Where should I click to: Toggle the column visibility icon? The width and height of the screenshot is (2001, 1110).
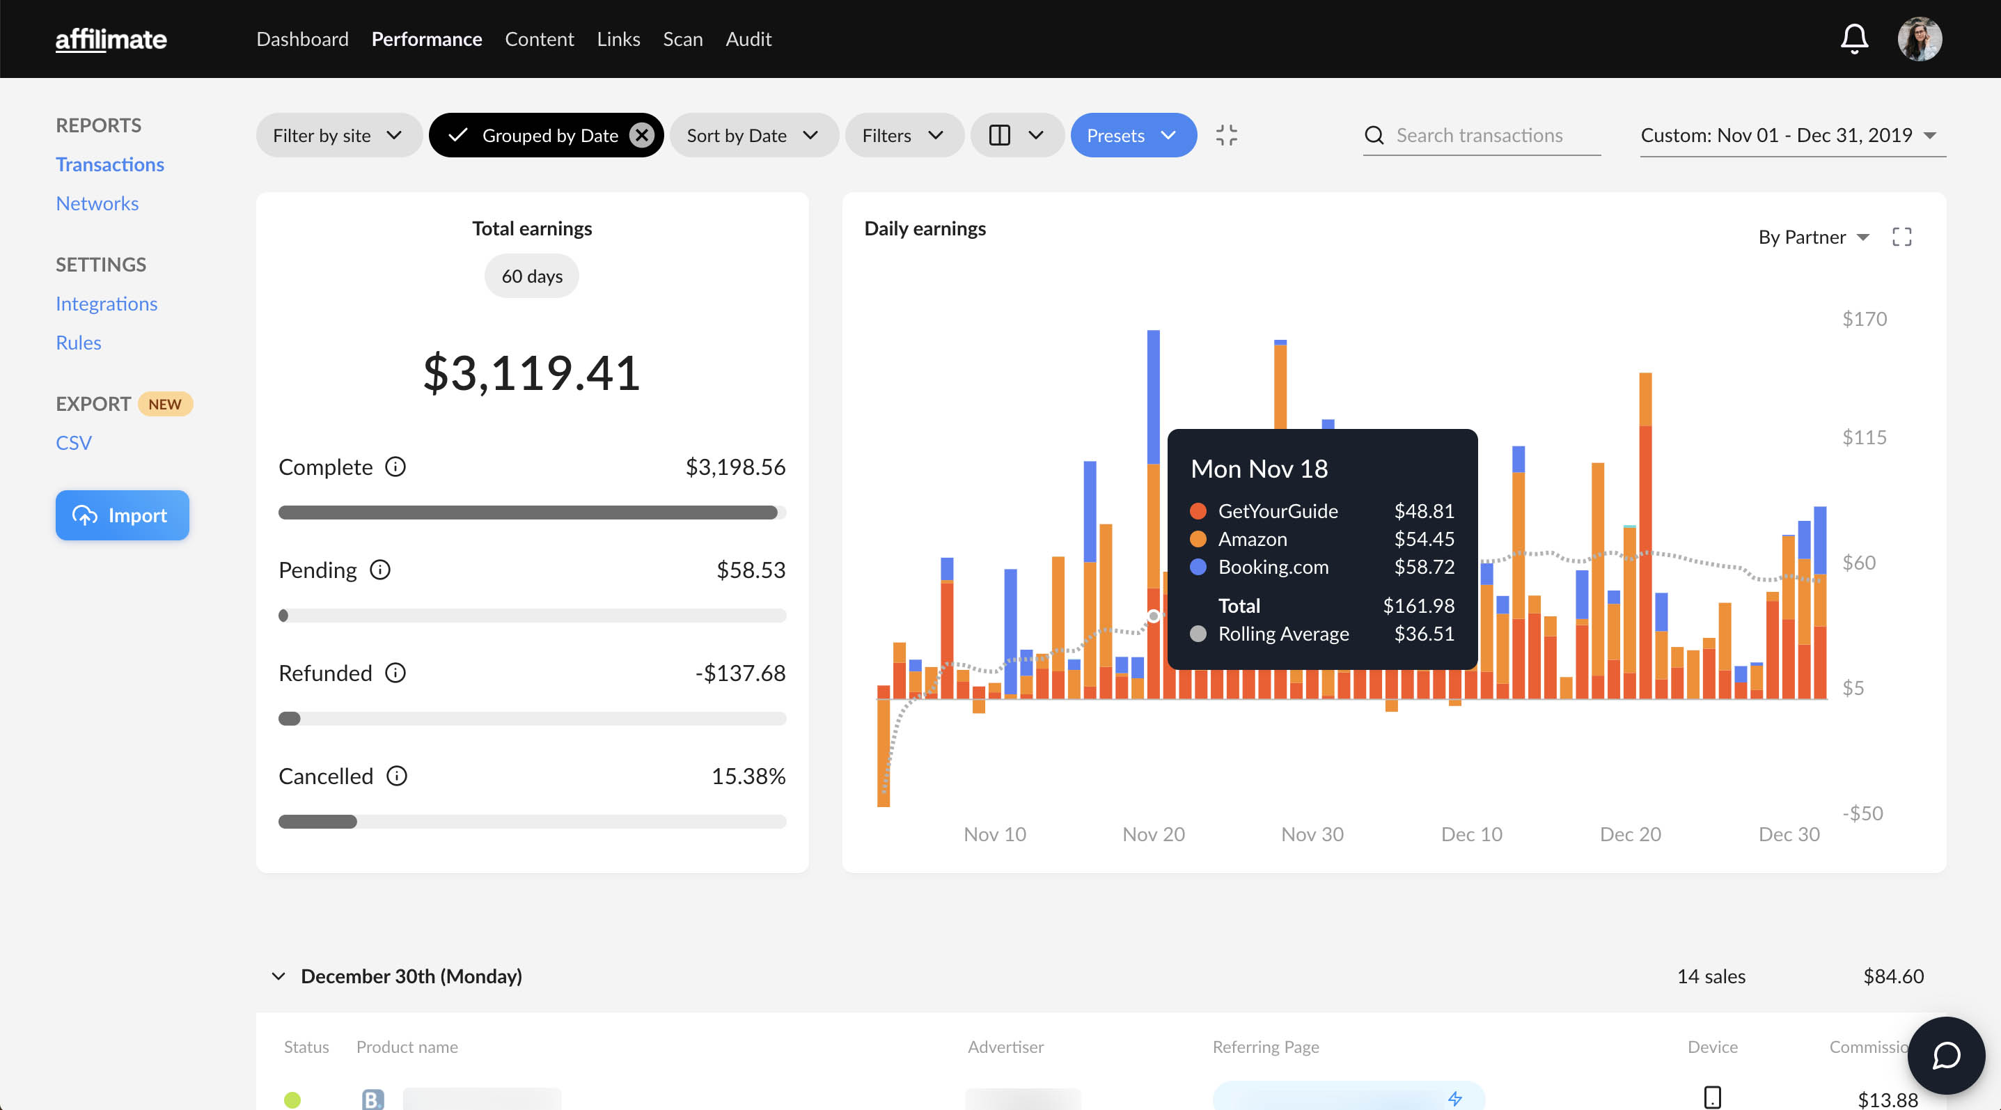point(1002,134)
